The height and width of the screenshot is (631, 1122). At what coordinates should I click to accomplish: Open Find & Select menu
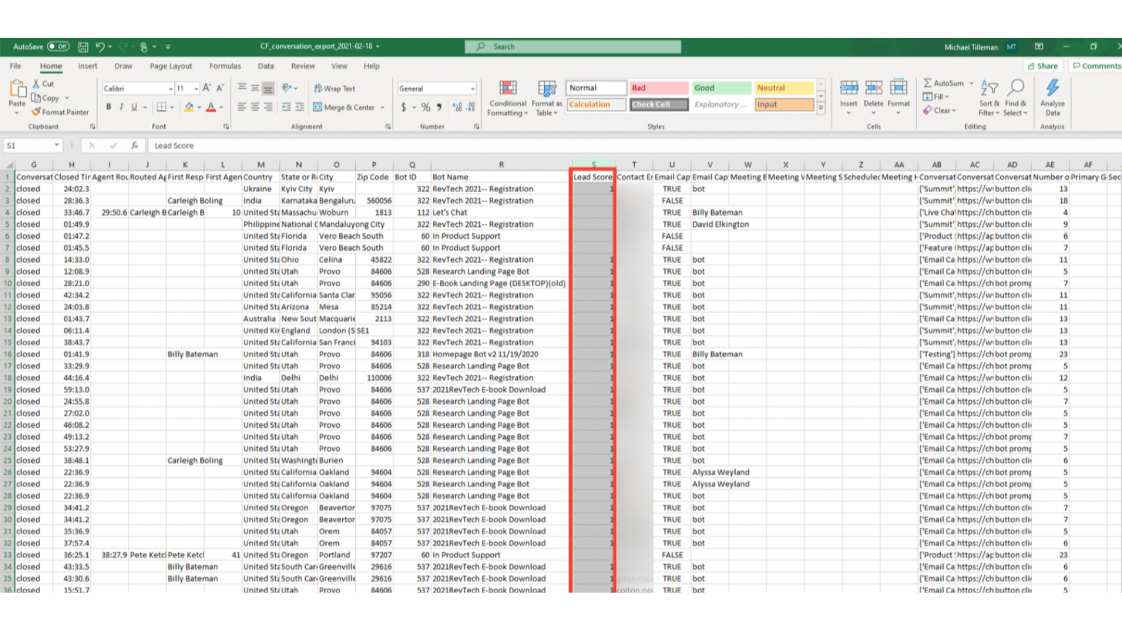tap(1016, 98)
